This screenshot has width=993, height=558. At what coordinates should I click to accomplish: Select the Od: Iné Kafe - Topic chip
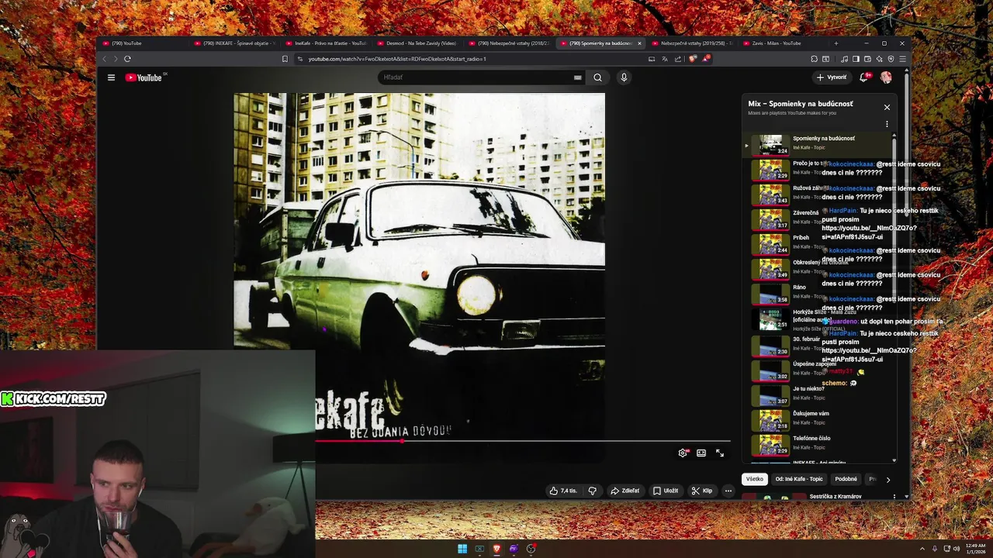[x=799, y=479]
